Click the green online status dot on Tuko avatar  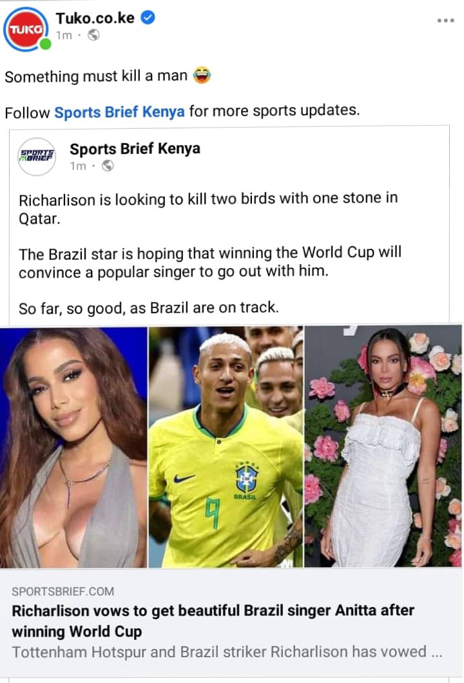(x=45, y=44)
